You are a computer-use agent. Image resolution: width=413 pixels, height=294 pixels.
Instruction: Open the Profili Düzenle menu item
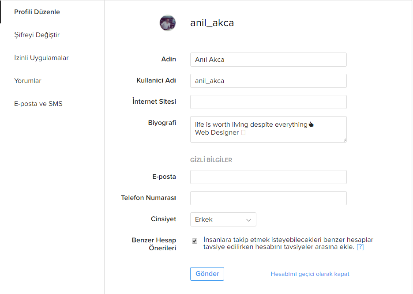[37, 12]
